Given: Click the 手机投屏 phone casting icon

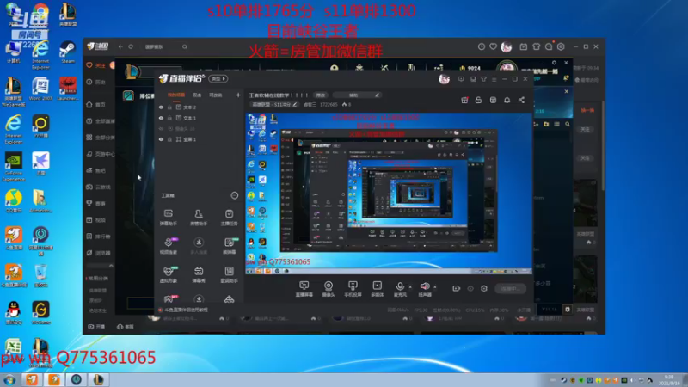Looking at the screenshot, I should pyautogui.click(x=353, y=289).
